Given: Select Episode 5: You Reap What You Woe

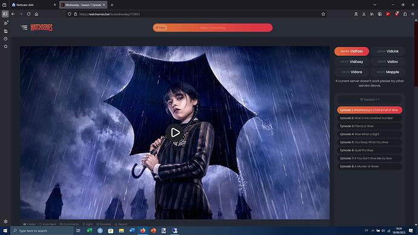Looking at the screenshot, I should [x=370, y=142].
